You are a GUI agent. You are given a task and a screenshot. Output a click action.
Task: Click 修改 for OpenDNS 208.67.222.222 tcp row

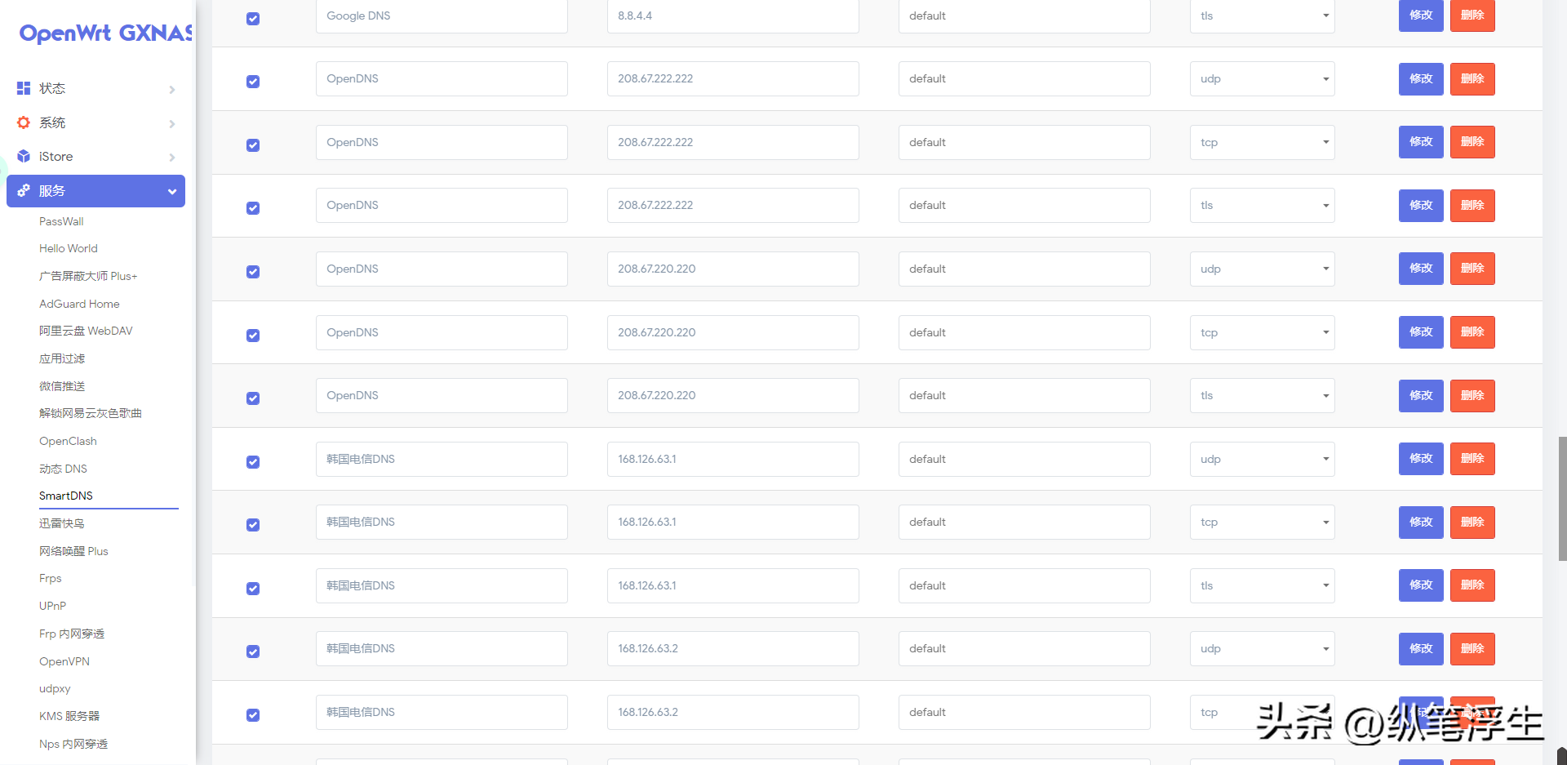point(1421,142)
